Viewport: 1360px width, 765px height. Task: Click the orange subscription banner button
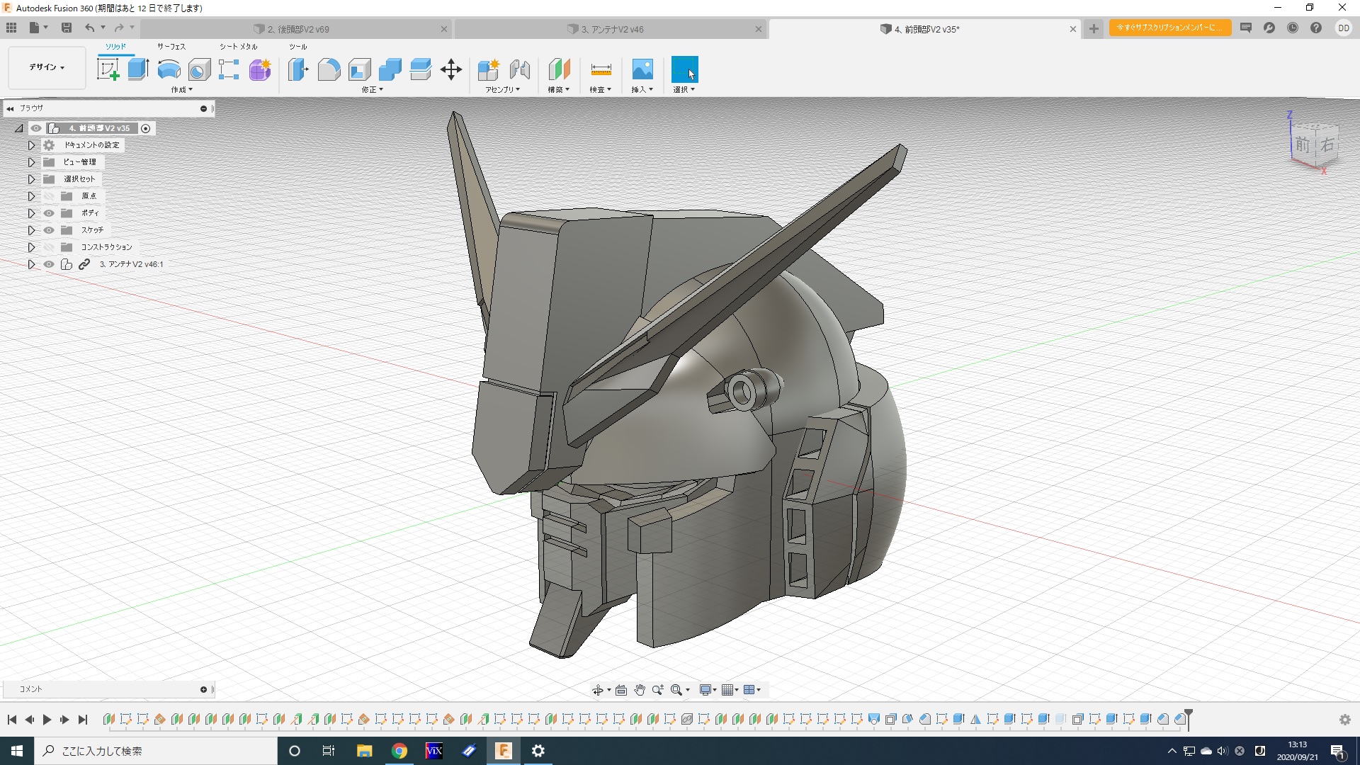pos(1169,28)
